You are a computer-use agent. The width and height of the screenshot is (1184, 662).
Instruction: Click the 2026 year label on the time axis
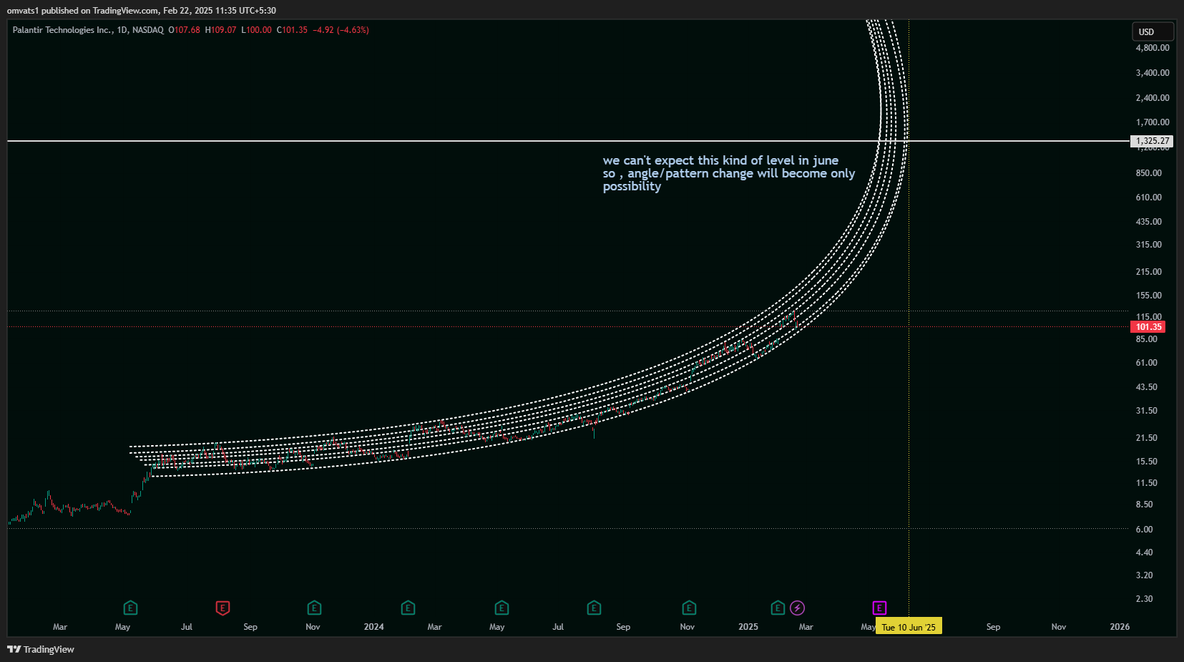click(x=1120, y=627)
